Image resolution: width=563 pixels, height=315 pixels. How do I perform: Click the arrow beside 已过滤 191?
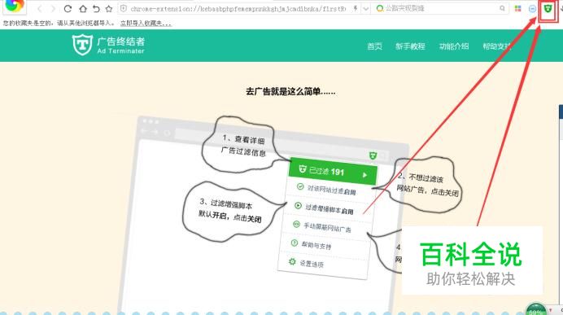pos(364,175)
